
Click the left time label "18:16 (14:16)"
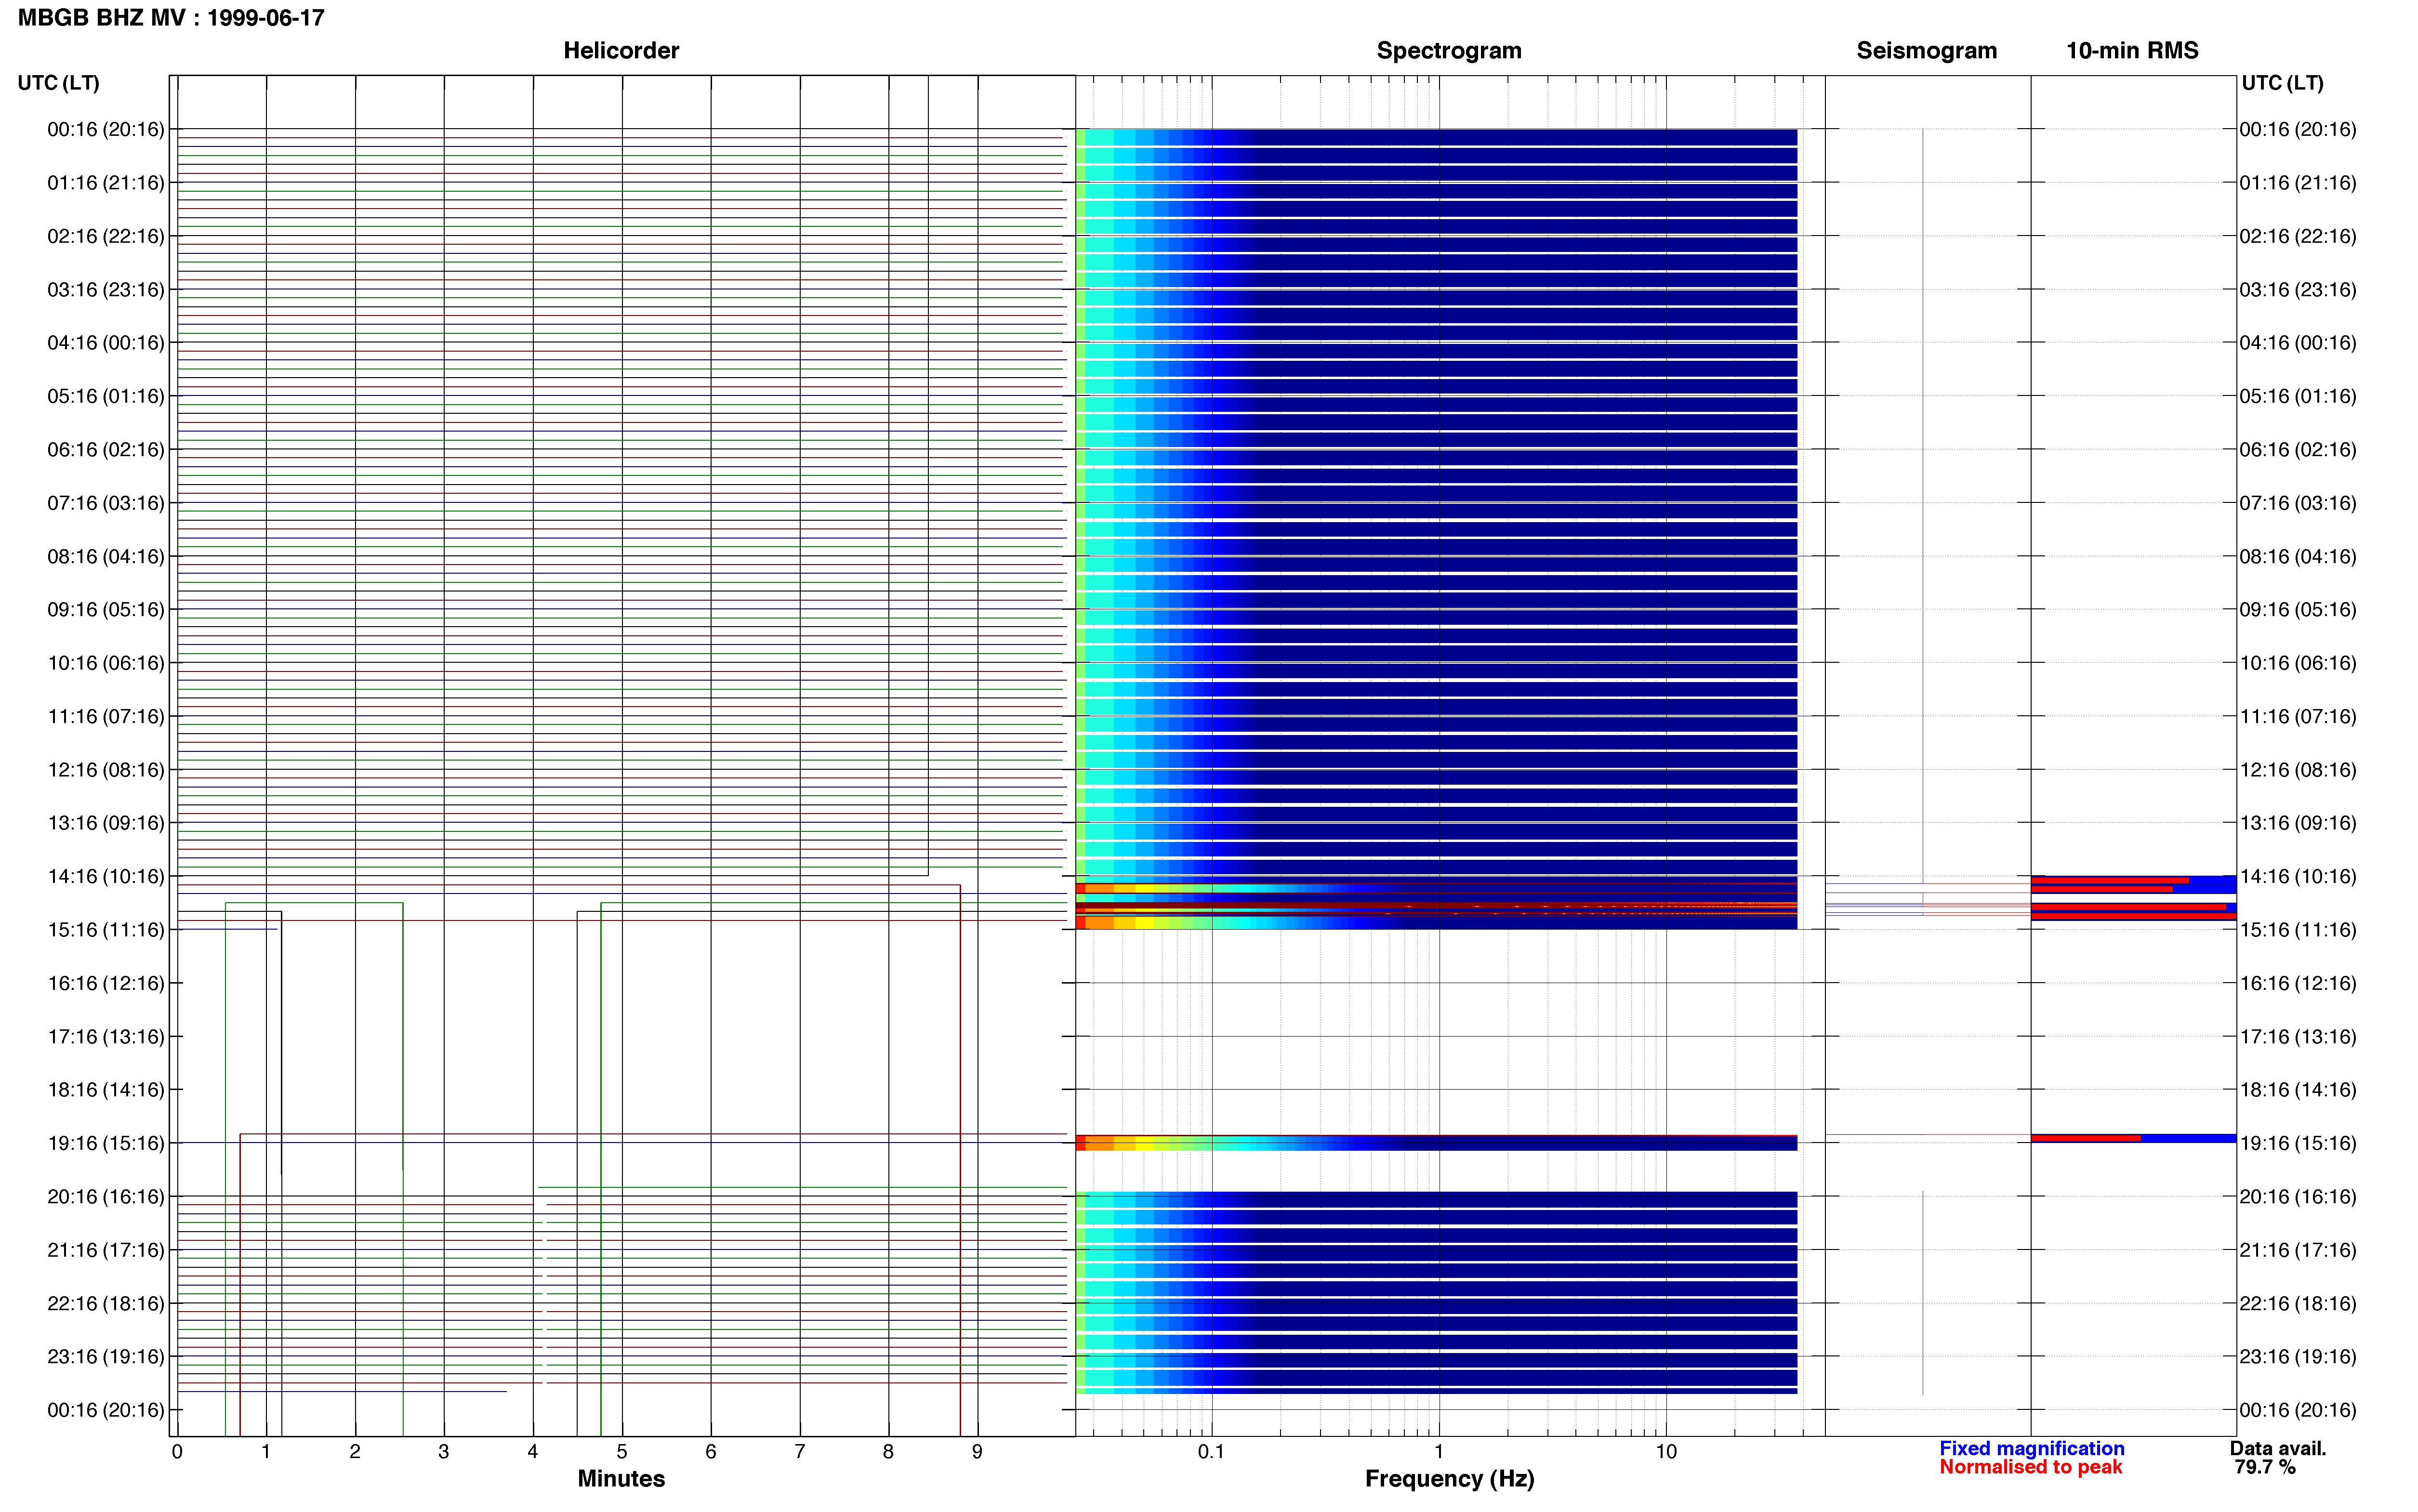(x=106, y=1090)
